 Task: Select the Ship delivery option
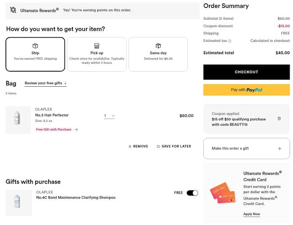(x=35, y=54)
